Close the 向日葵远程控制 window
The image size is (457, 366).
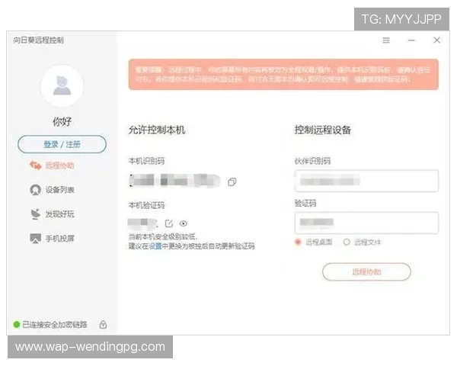[x=436, y=40]
